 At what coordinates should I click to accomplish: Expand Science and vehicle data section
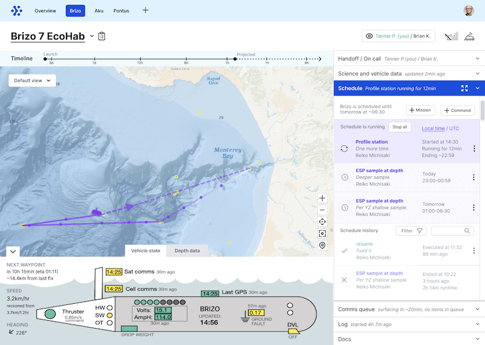point(477,73)
